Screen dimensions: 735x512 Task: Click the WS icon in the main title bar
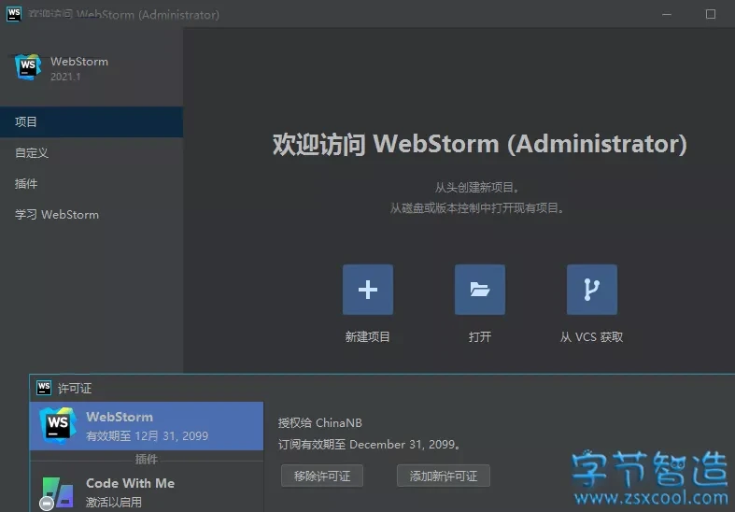tap(13, 14)
